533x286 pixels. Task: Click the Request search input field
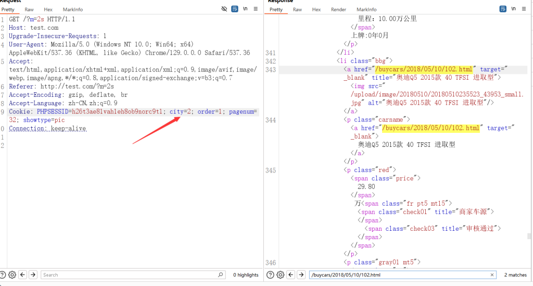[x=130, y=275]
